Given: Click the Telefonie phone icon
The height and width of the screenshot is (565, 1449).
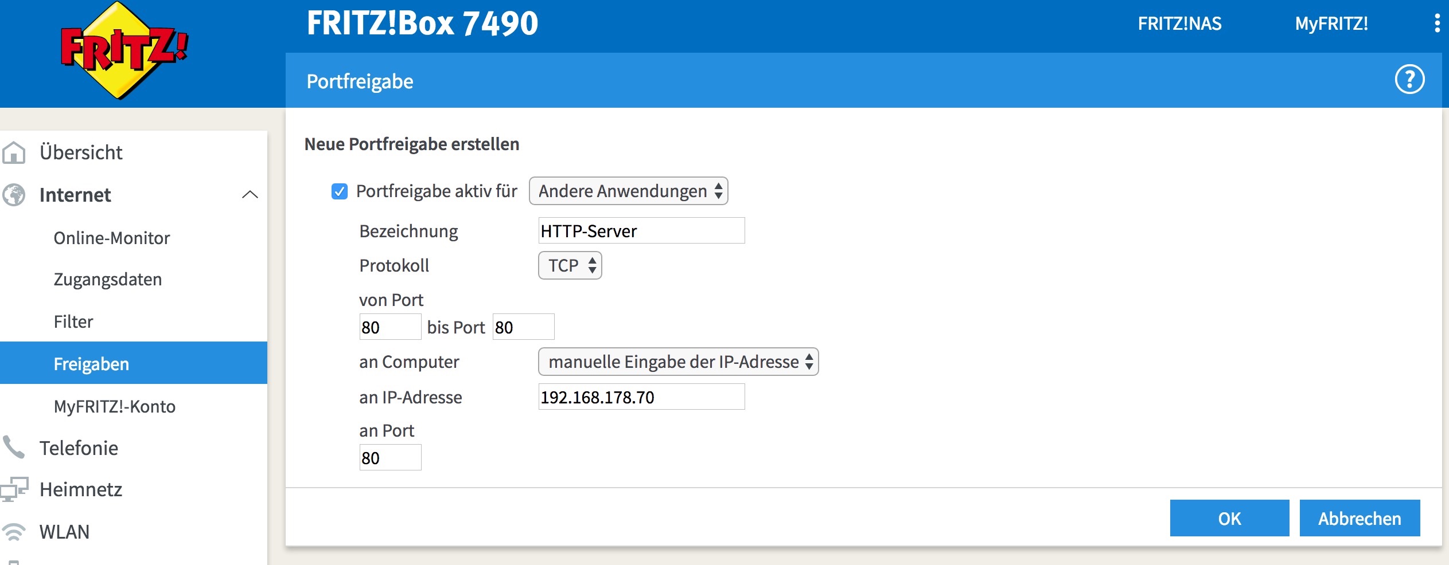Looking at the screenshot, I should [x=14, y=448].
